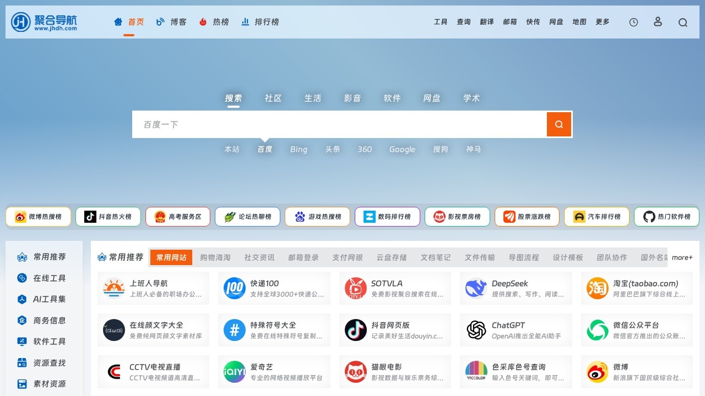Open the user account icon

[x=658, y=21]
